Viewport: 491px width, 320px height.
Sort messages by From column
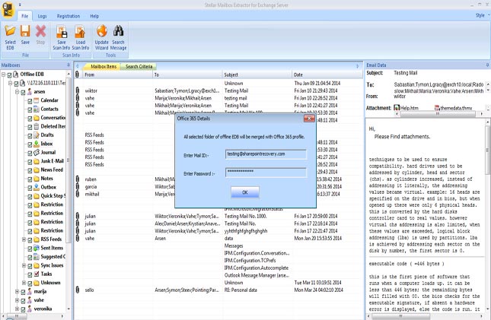point(117,74)
